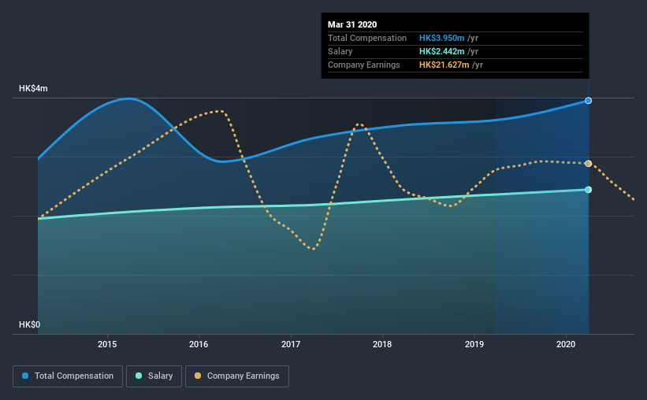This screenshot has height=400, width=647.
Task: Toggle the Total Compensation legend button
Action: tap(68, 376)
